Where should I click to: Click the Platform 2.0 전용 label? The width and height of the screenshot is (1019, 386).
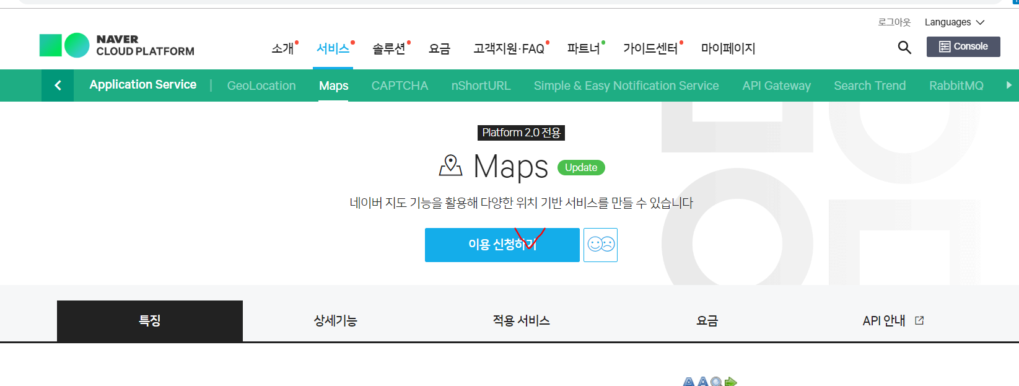click(521, 133)
